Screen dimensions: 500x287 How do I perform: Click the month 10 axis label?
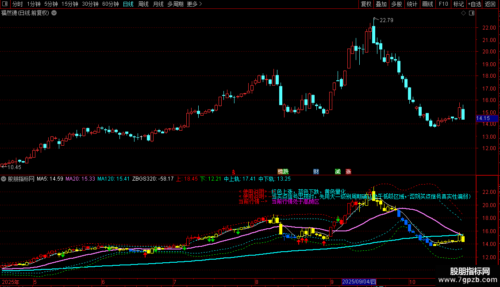click(x=412, y=282)
